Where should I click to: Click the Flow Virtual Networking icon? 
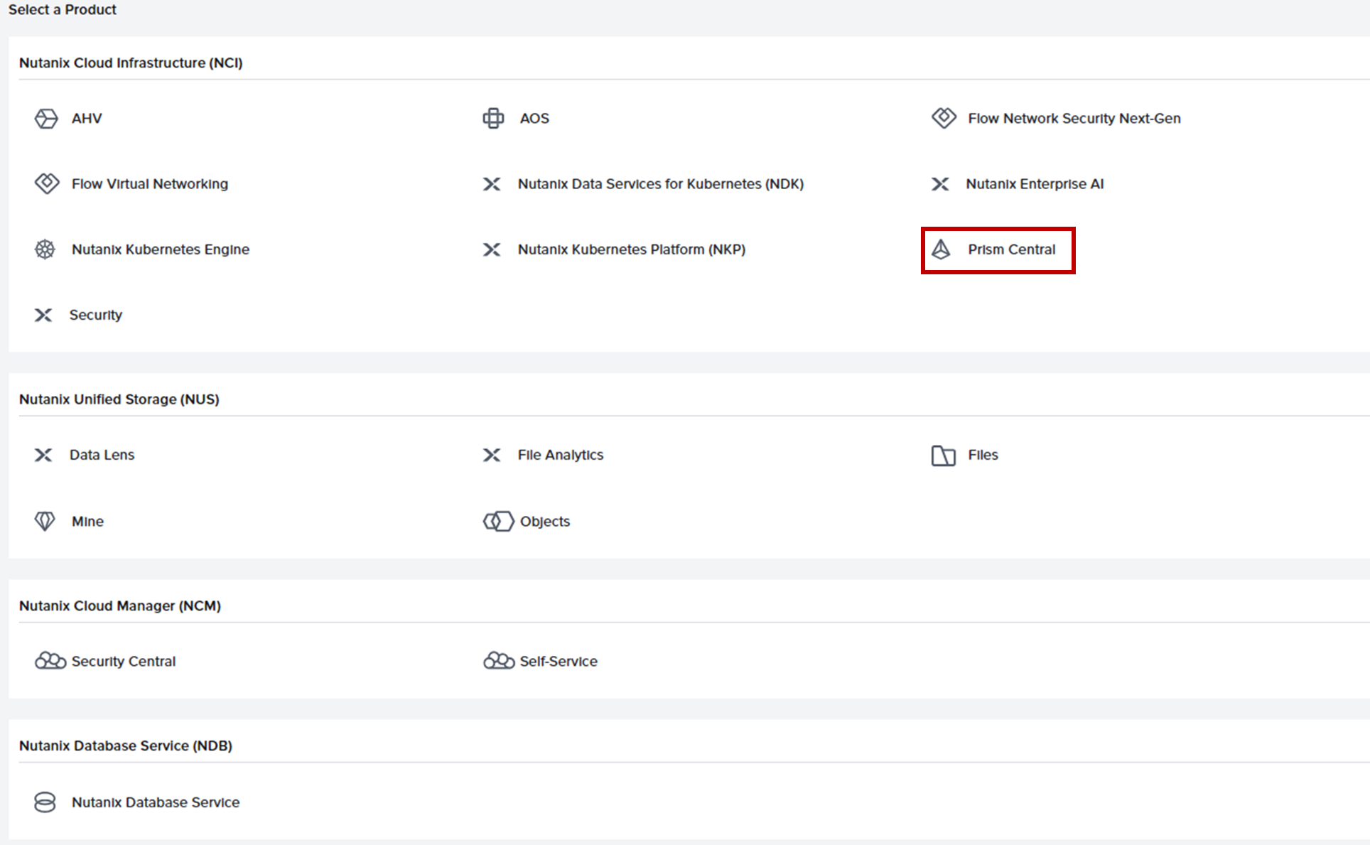click(x=47, y=183)
